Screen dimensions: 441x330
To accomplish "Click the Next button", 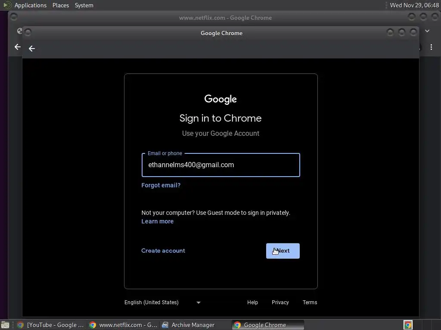I will point(283,251).
